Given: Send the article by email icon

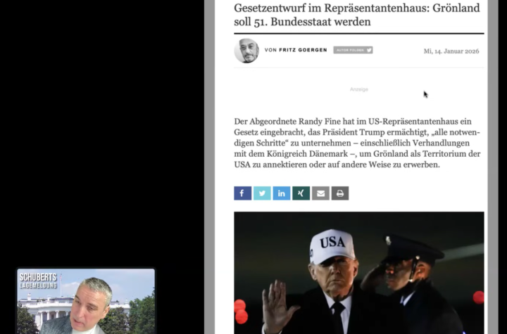Looking at the screenshot, I should tap(320, 193).
